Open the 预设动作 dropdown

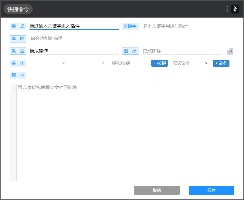[190, 63]
